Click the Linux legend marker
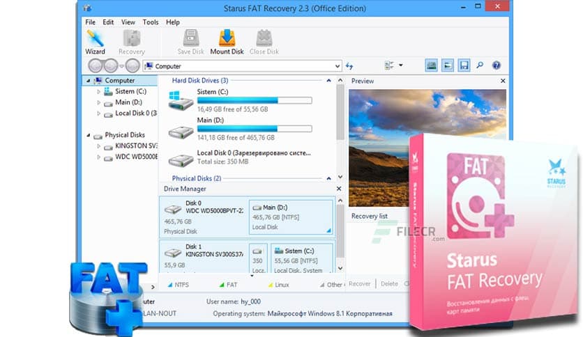Viewport: 583px width, 337px height. (x=271, y=285)
